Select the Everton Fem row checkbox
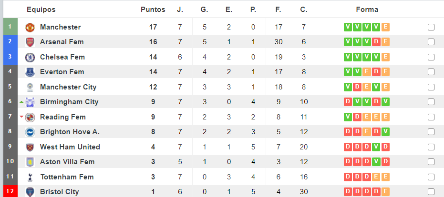The image size is (444, 197). [x=431, y=72]
